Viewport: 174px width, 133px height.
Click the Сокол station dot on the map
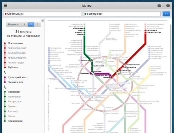pyautogui.click(x=84, y=30)
